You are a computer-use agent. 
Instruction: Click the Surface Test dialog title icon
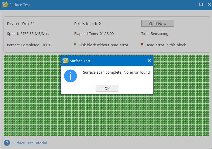(66, 61)
